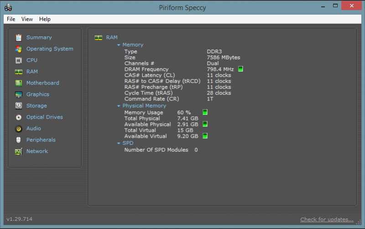
Task: Click the Optical Drives disc icon
Action: 19,117
